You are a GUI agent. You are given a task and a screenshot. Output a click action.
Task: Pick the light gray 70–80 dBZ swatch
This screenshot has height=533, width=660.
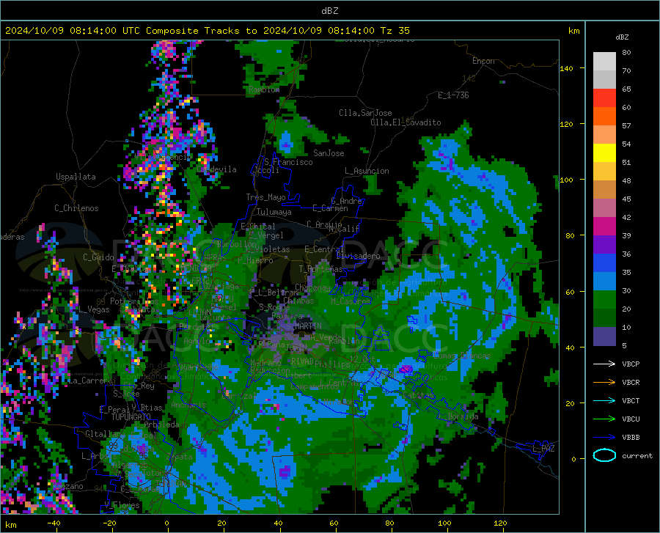604,62
